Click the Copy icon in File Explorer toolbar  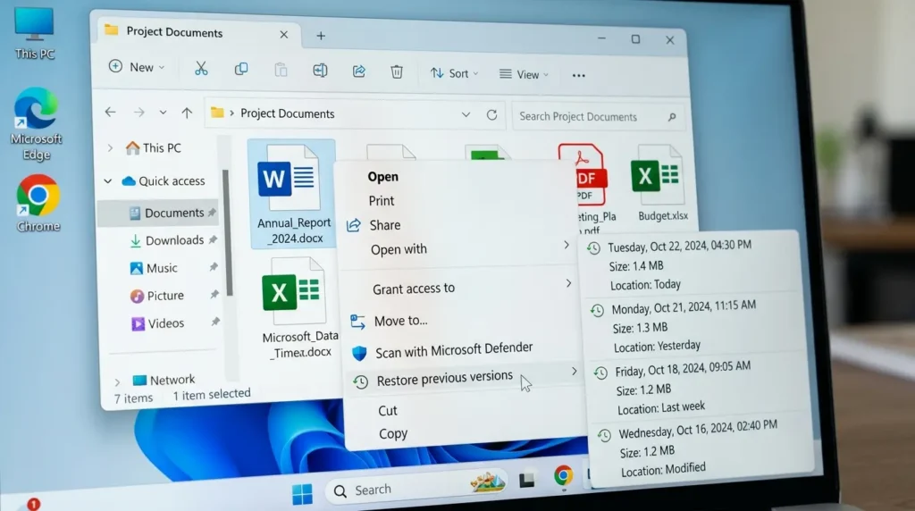pos(241,70)
